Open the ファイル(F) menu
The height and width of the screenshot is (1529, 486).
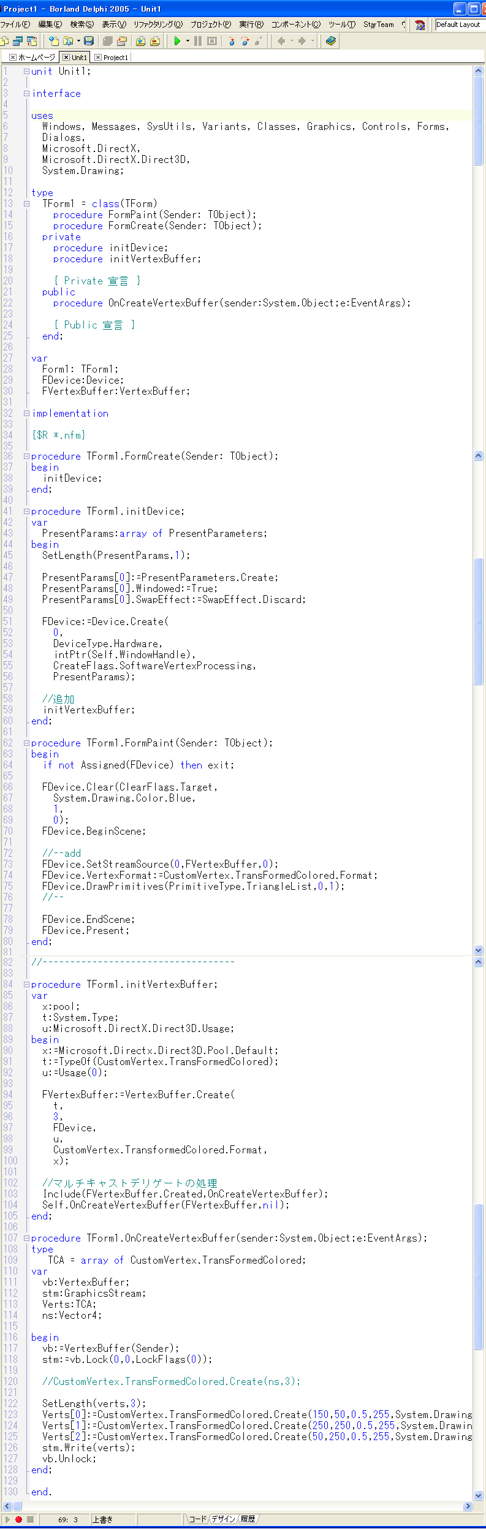15,25
